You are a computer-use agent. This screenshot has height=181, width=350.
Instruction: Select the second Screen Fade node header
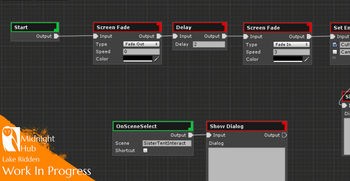coord(278,28)
